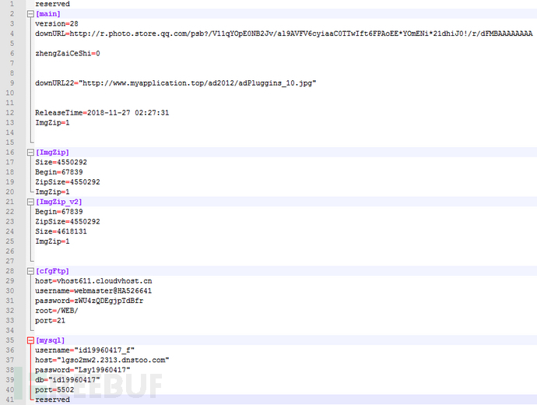Collapse the [ImgZip_v2] section fold marker
Screen dimensions: 537x405
point(30,202)
